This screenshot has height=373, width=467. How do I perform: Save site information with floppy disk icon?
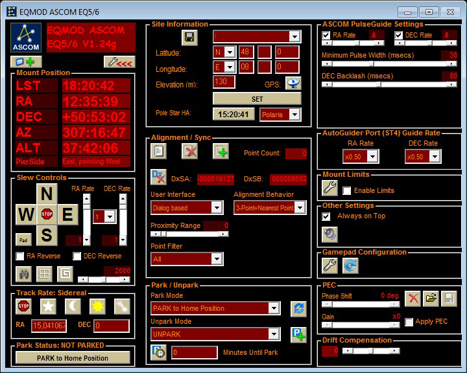pyautogui.click(x=189, y=38)
